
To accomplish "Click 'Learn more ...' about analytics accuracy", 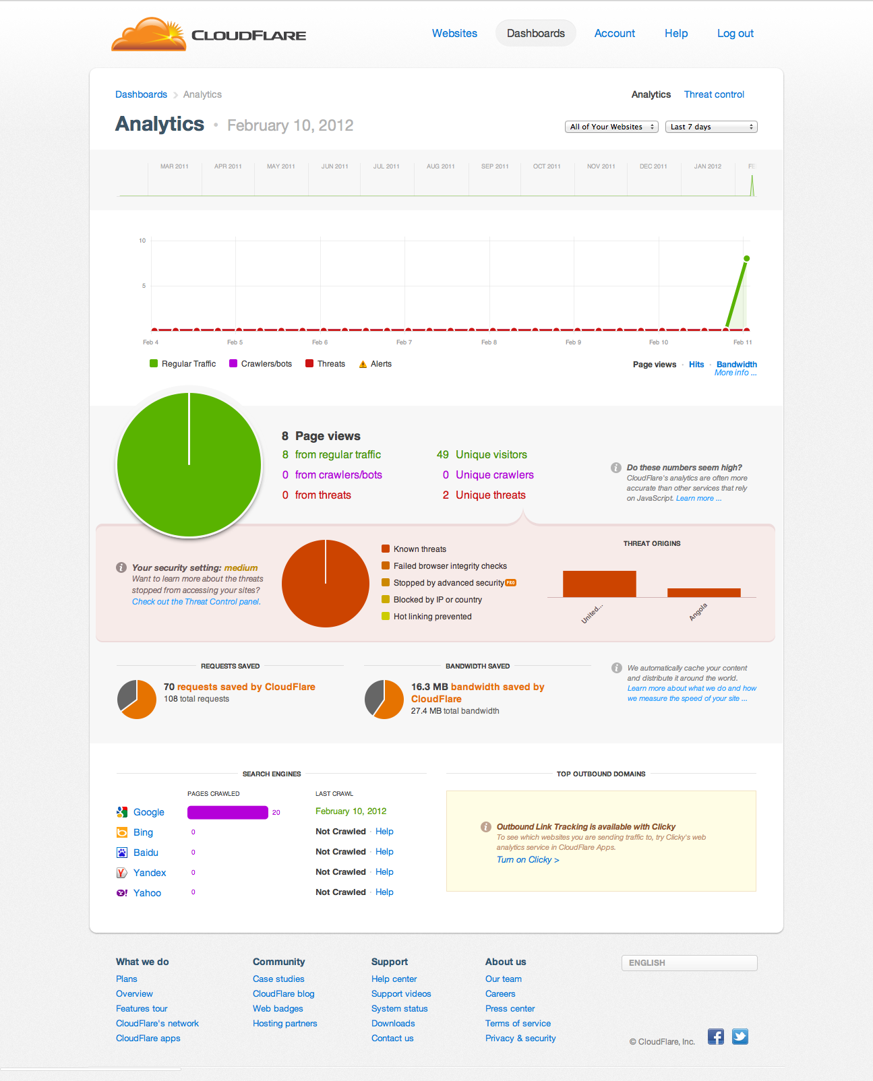I will (x=698, y=499).
